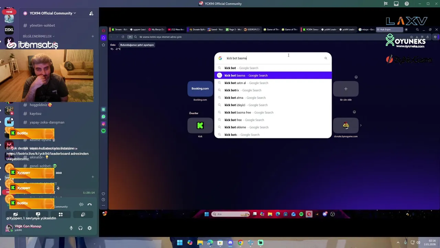440x248 pixels.
Task: Invite people to the server icon
Action: 91,13
